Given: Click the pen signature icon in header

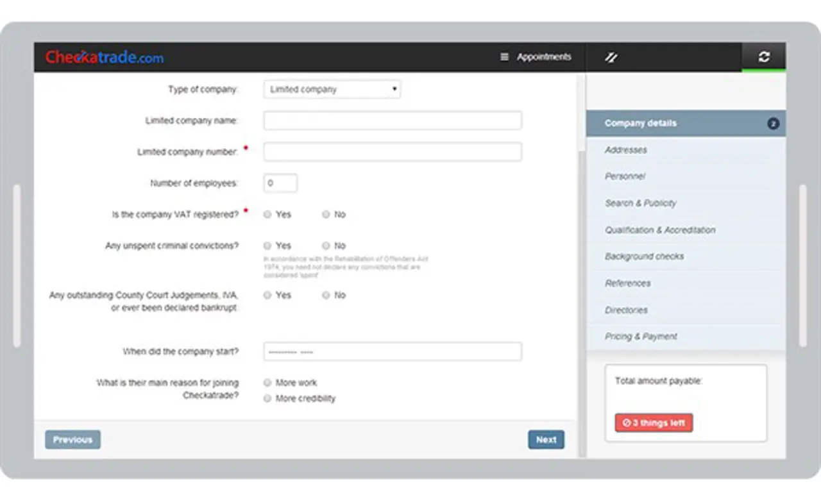Looking at the screenshot, I should point(611,57).
